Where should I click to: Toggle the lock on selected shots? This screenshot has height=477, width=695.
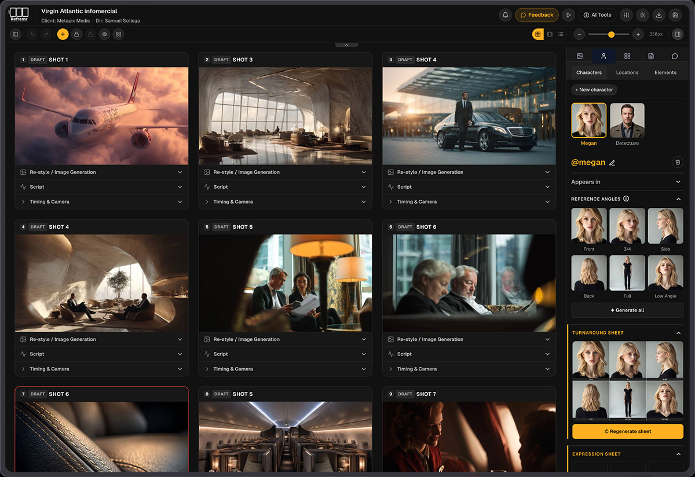click(76, 34)
